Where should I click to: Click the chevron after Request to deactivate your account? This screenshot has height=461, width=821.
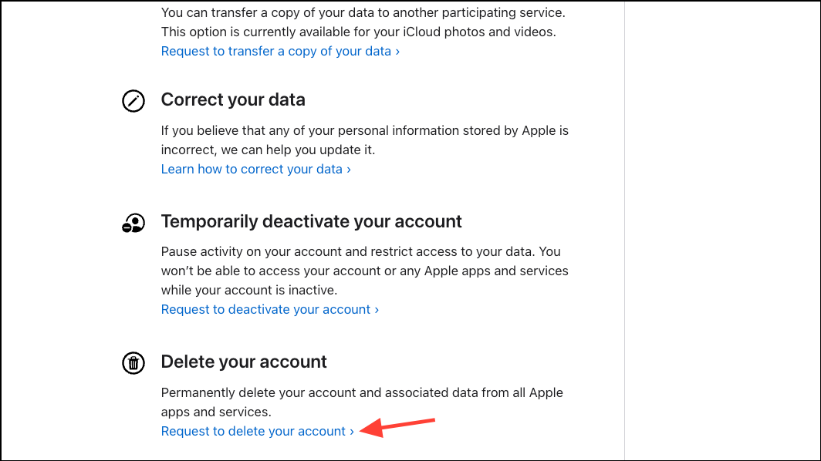click(x=376, y=309)
